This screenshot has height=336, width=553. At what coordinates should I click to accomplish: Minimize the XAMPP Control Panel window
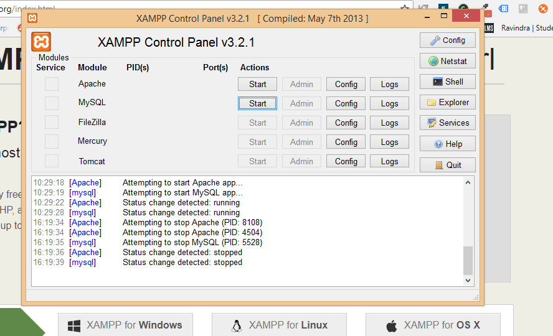(427, 16)
